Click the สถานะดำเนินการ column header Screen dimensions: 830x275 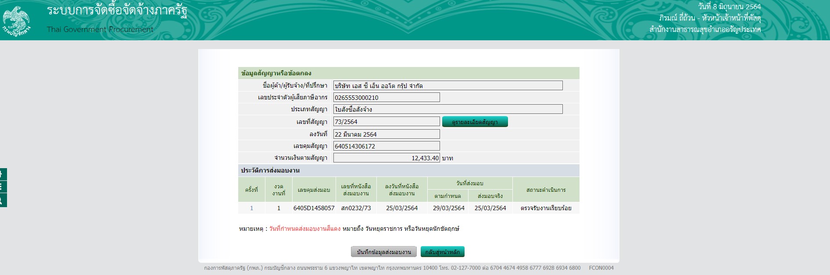tap(546, 190)
